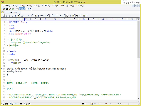Click the save disk icon in top toolbar

7,9
